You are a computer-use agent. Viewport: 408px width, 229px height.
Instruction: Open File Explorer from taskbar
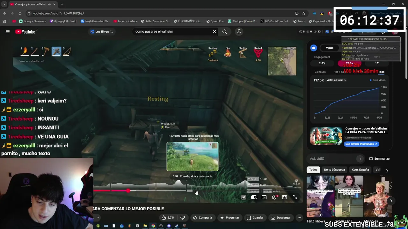[145, 226]
